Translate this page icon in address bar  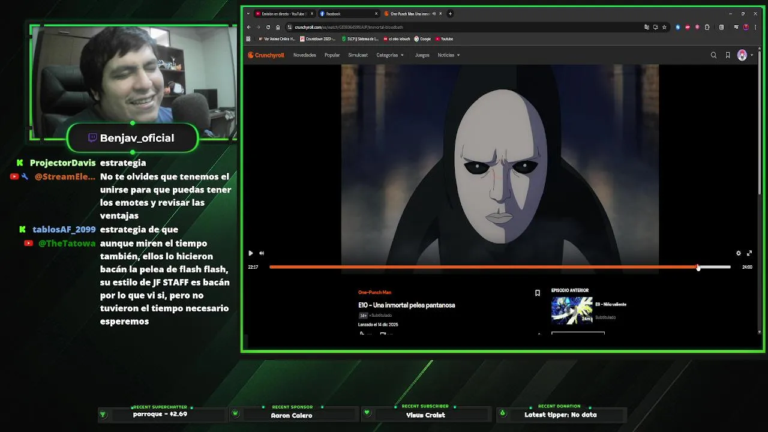(646, 27)
